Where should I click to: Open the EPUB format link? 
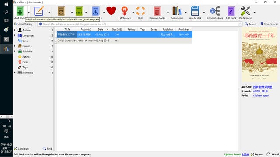click(x=264, y=91)
